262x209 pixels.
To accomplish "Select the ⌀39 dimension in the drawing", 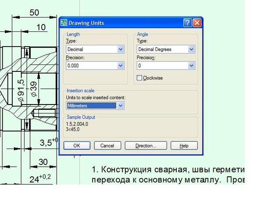I will tap(34, 89).
